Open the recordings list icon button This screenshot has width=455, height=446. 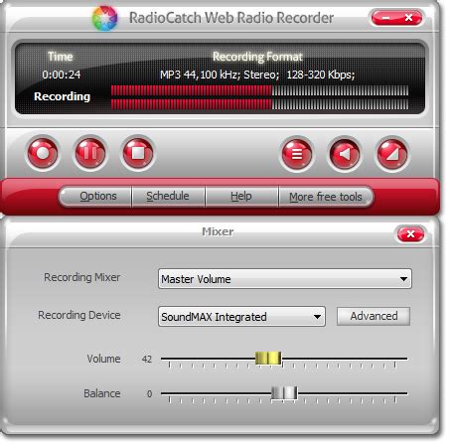(297, 154)
